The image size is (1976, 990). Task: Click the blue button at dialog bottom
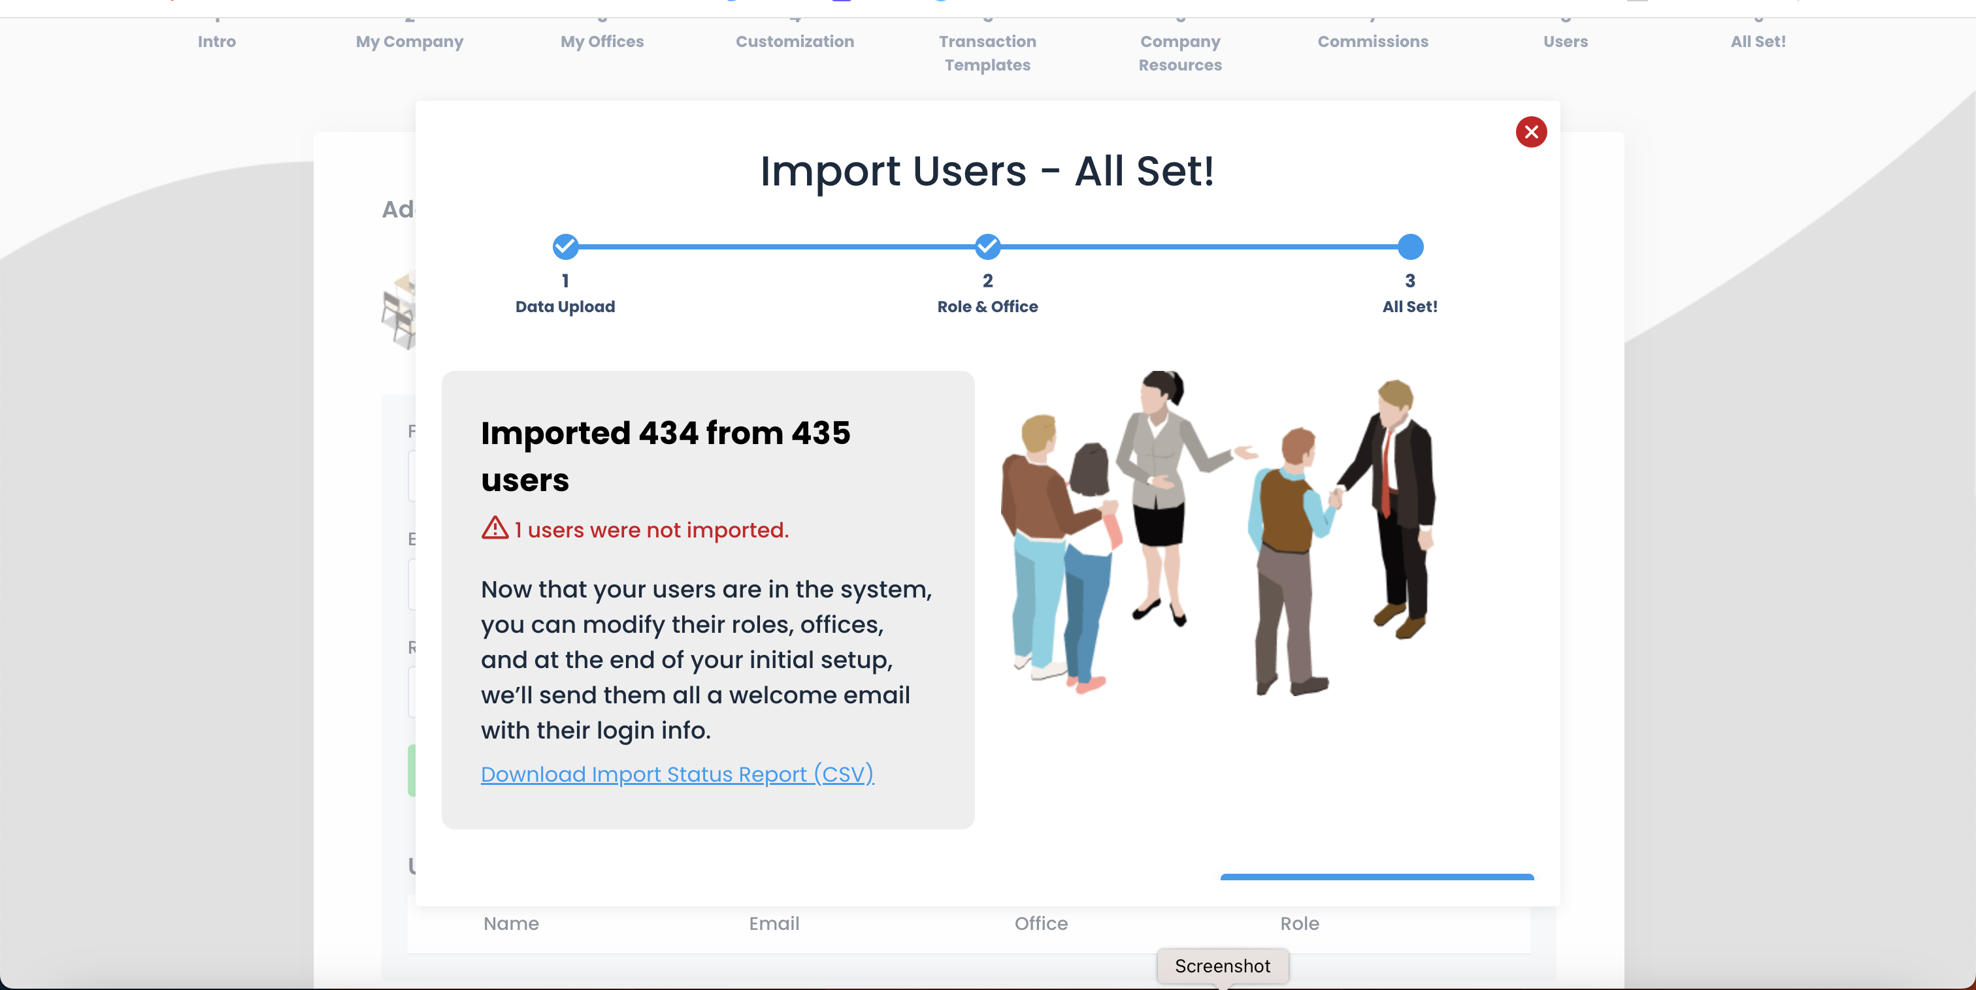coord(1377,876)
